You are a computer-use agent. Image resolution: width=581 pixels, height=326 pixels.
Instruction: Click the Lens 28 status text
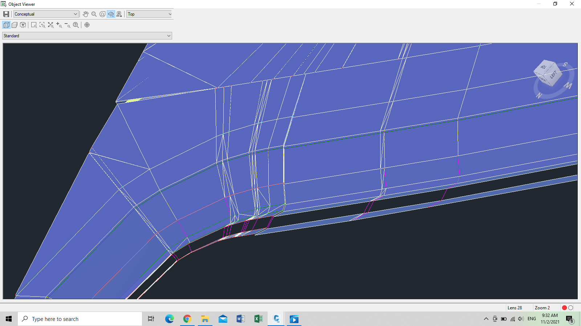tap(515, 308)
